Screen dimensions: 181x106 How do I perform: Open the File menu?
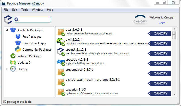pyautogui.click(x=6, y=10)
